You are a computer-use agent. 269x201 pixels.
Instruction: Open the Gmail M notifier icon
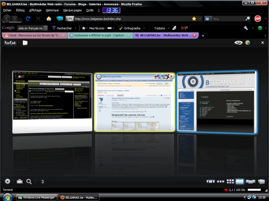[x=184, y=28]
